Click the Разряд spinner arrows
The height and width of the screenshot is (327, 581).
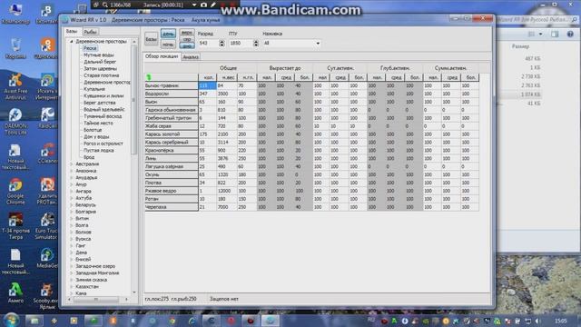pyautogui.click(x=222, y=43)
